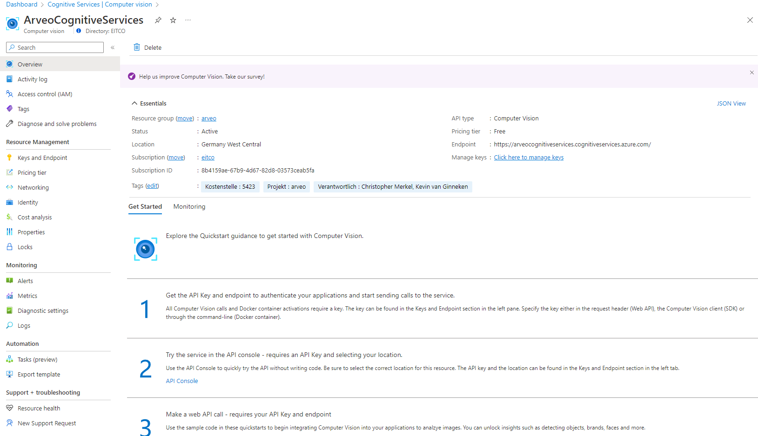The width and height of the screenshot is (758, 436).
Task: Close the ArveoCognitiveServices blade
Action: pyautogui.click(x=750, y=20)
